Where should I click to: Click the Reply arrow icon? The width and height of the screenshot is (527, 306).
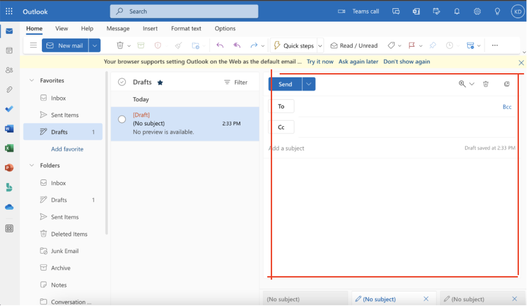tap(220, 45)
